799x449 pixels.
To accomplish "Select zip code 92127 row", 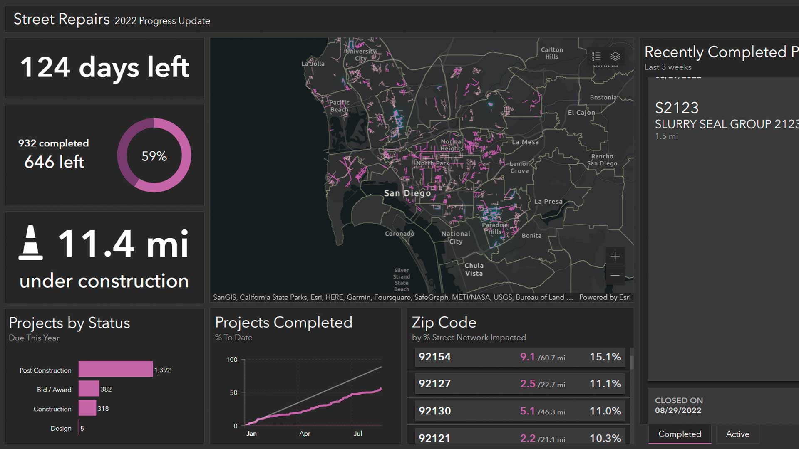I will click(519, 384).
